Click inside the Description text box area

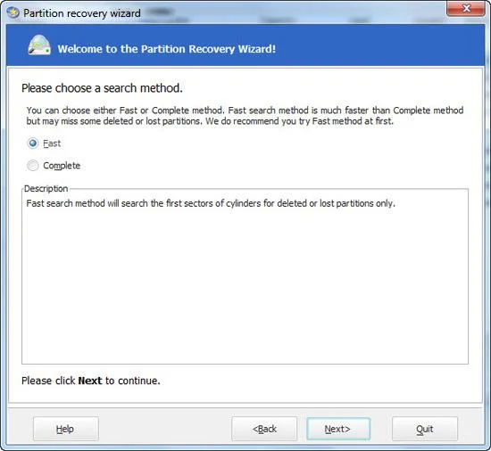coord(245,282)
